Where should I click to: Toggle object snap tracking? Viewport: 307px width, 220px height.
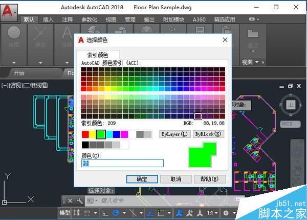click(150, 213)
